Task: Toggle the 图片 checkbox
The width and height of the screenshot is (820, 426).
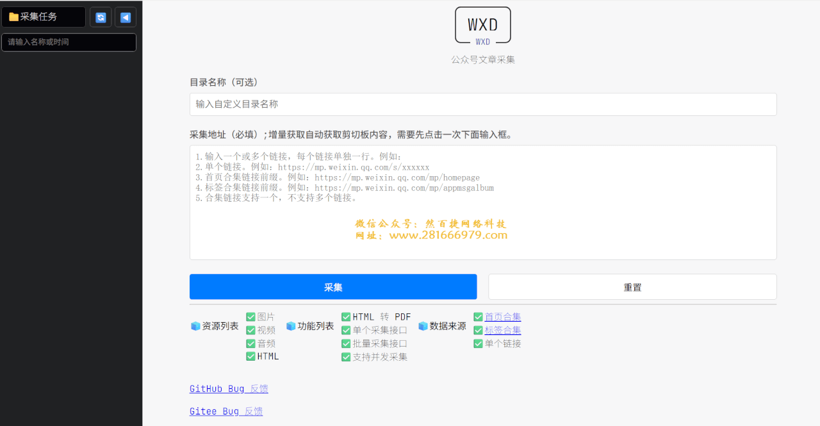Action: (x=250, y=316)
